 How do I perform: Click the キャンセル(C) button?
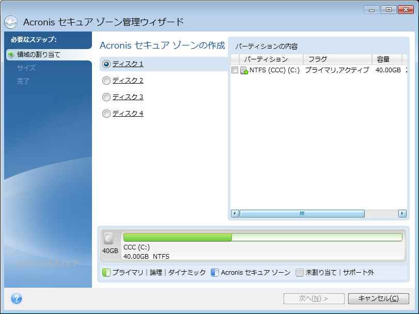378,299
